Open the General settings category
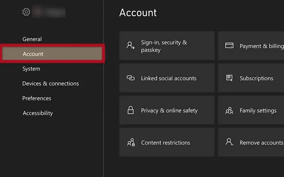The width and height of the screenshot is (284, 177). click(x=32, y=39)
